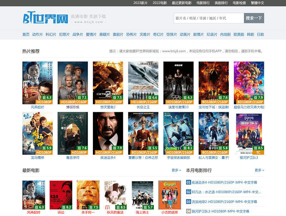This screenshot has height=216, width=286.
Task: Open the 2022电影 top menu link
Action: point(160,3)
